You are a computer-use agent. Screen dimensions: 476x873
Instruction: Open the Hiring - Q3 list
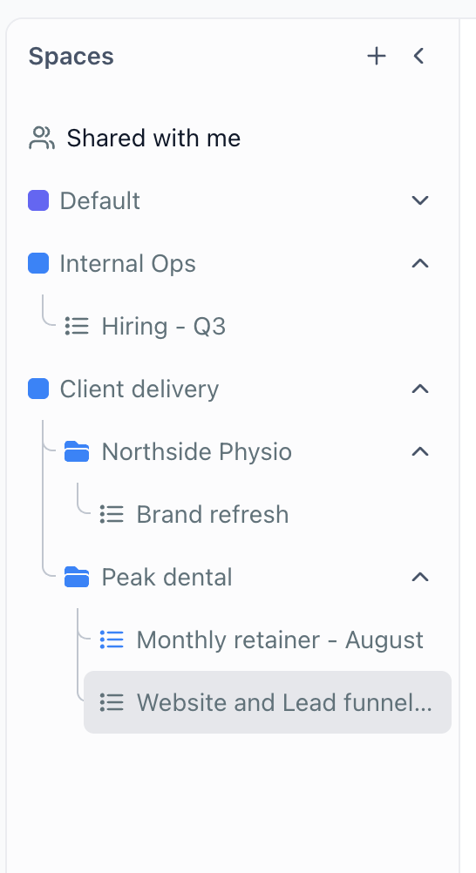coord(163,326)
